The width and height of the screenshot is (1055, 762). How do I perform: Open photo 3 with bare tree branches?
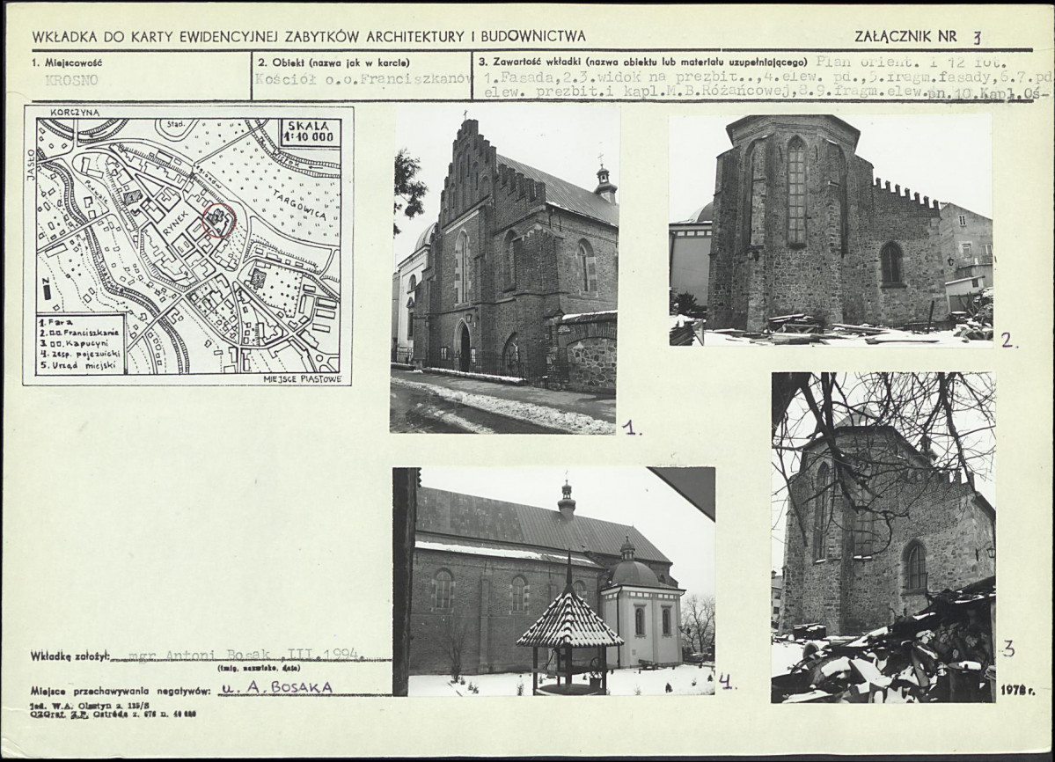tap(883, 538)
